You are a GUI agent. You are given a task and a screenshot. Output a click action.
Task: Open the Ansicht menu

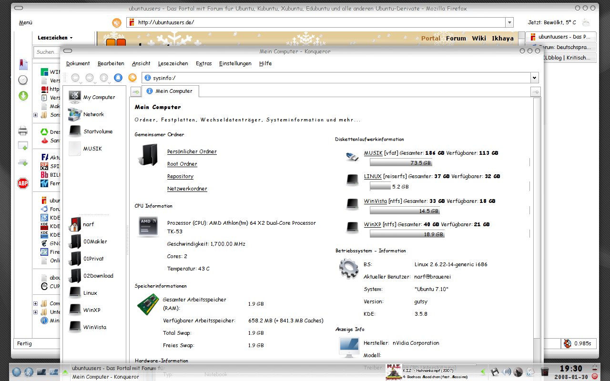tap(141, 63)
